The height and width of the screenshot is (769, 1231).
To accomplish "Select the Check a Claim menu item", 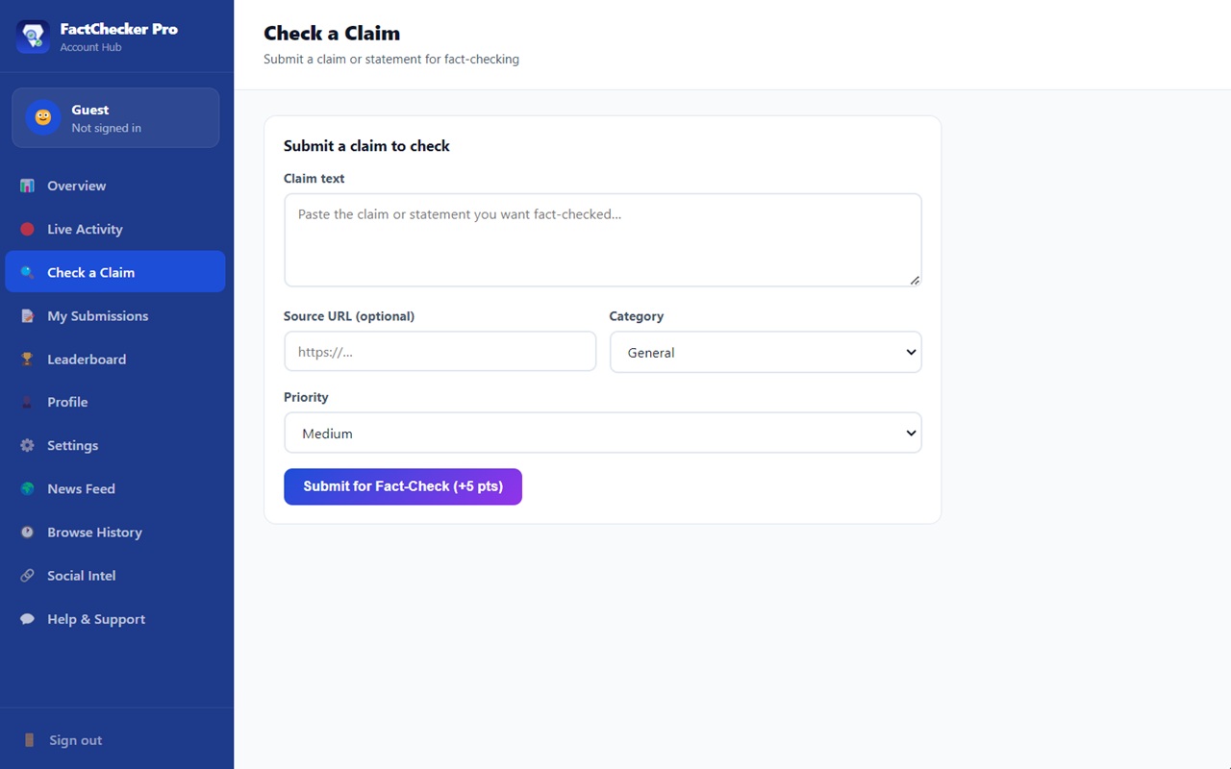I will pos(115,272).
